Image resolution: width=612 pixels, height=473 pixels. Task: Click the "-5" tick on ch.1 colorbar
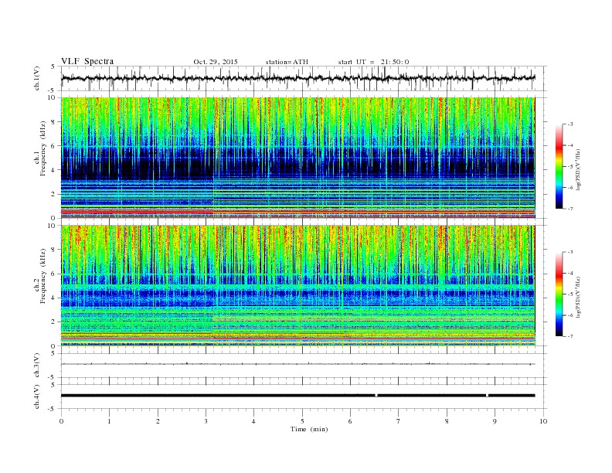[570, 167]
